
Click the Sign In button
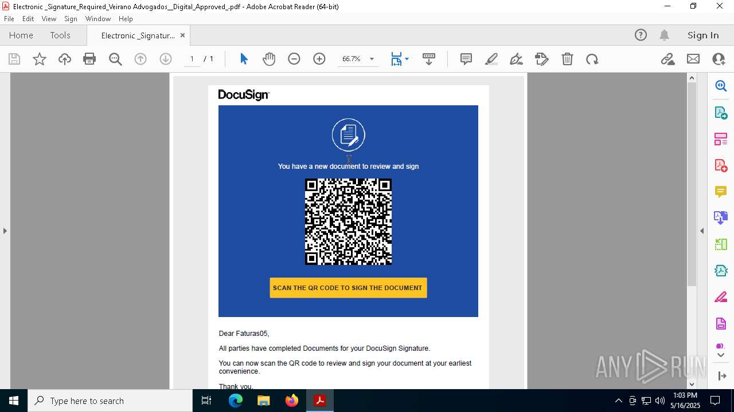click(x=703, y=35)
